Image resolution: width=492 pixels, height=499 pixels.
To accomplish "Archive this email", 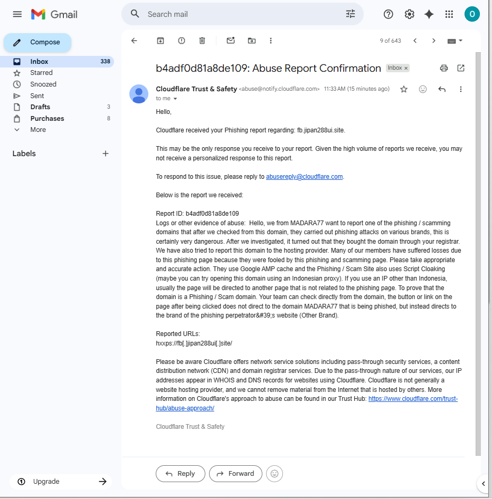I will [x=160, y=41].
